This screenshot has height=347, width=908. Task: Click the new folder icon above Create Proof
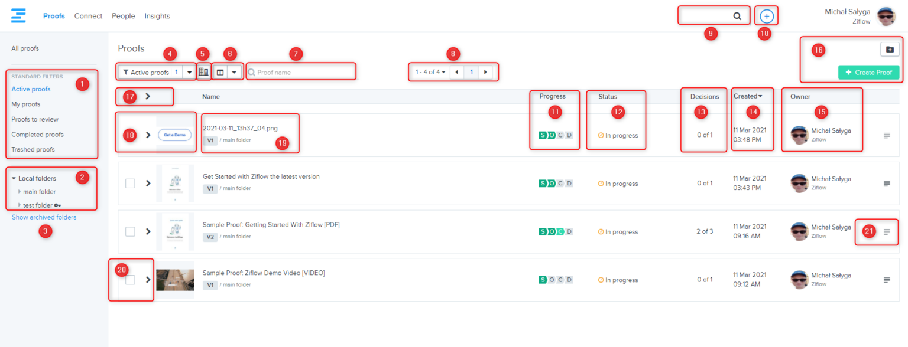(x=890, y=49)
